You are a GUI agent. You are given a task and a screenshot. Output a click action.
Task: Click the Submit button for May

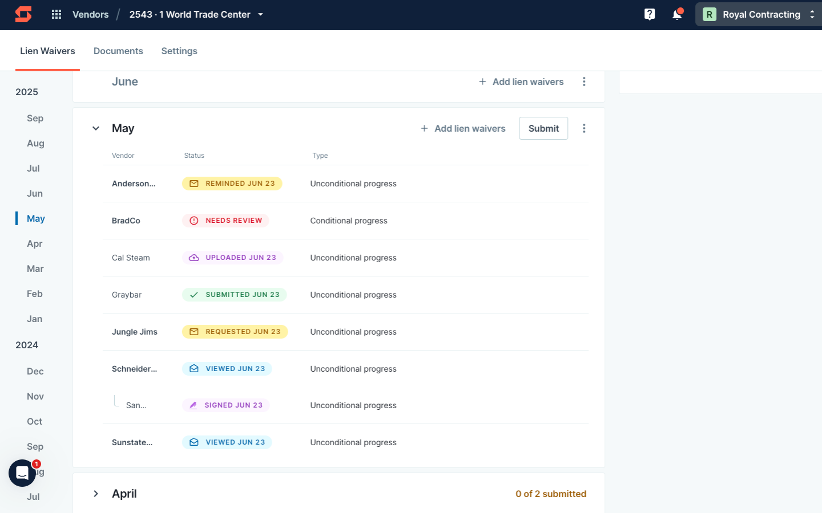pos(543,128)
